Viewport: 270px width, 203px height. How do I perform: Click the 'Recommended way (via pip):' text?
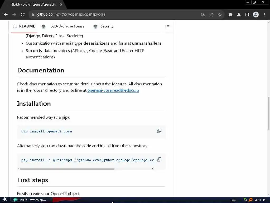(x=44, y=117)
